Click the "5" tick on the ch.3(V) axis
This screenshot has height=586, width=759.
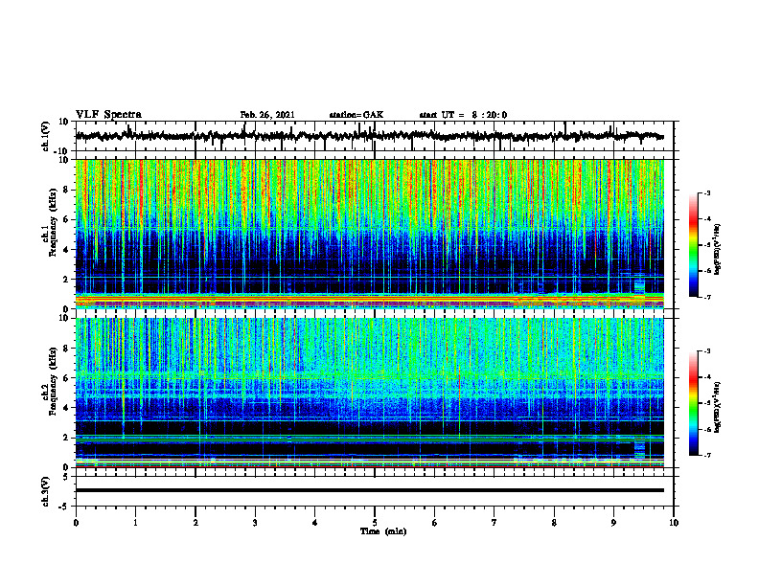pos(67,476)
